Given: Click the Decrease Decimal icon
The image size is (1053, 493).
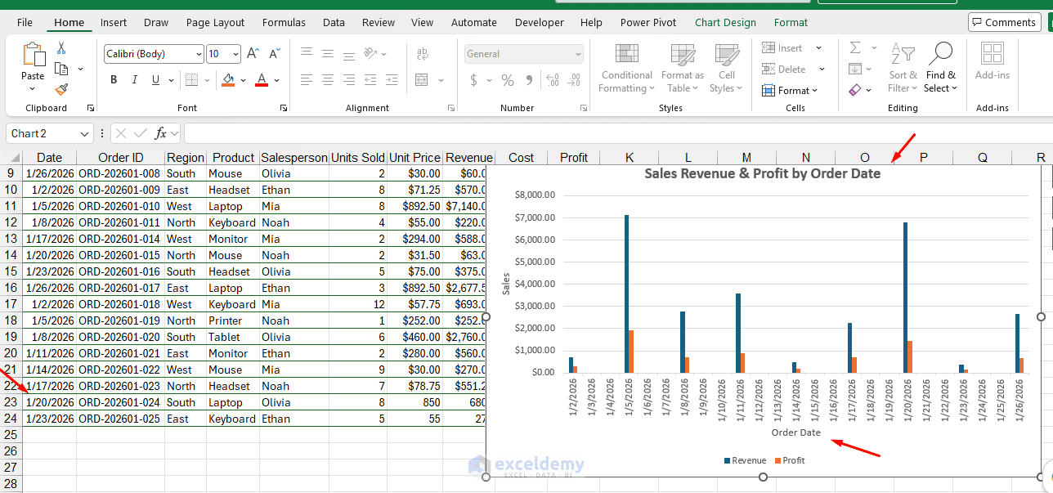Looking at the screenshot, I should coord(574,80).
